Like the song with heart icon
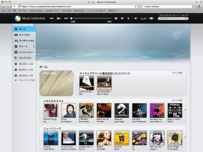The height and width of the screenshot is (152, 203). (116, 18)
